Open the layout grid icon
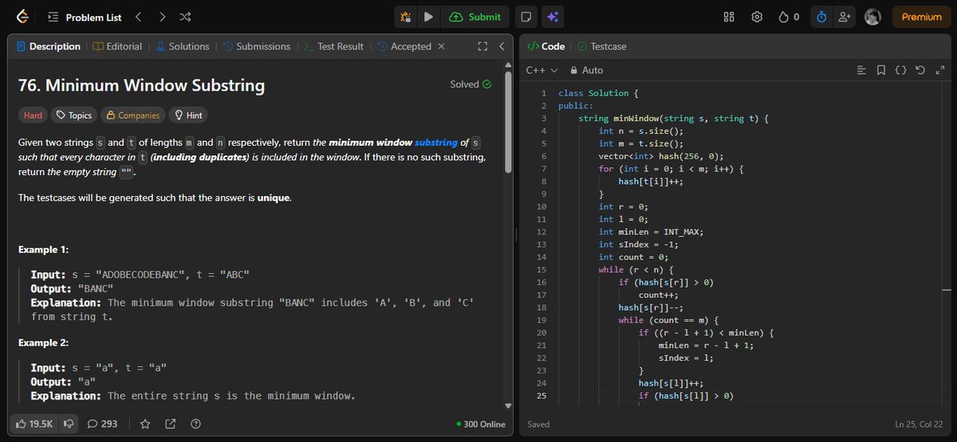 729,17
